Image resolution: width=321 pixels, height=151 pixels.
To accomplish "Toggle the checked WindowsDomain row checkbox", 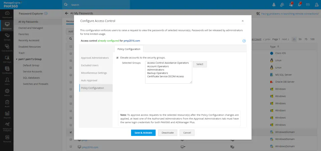I will click(x=71, y=132).
